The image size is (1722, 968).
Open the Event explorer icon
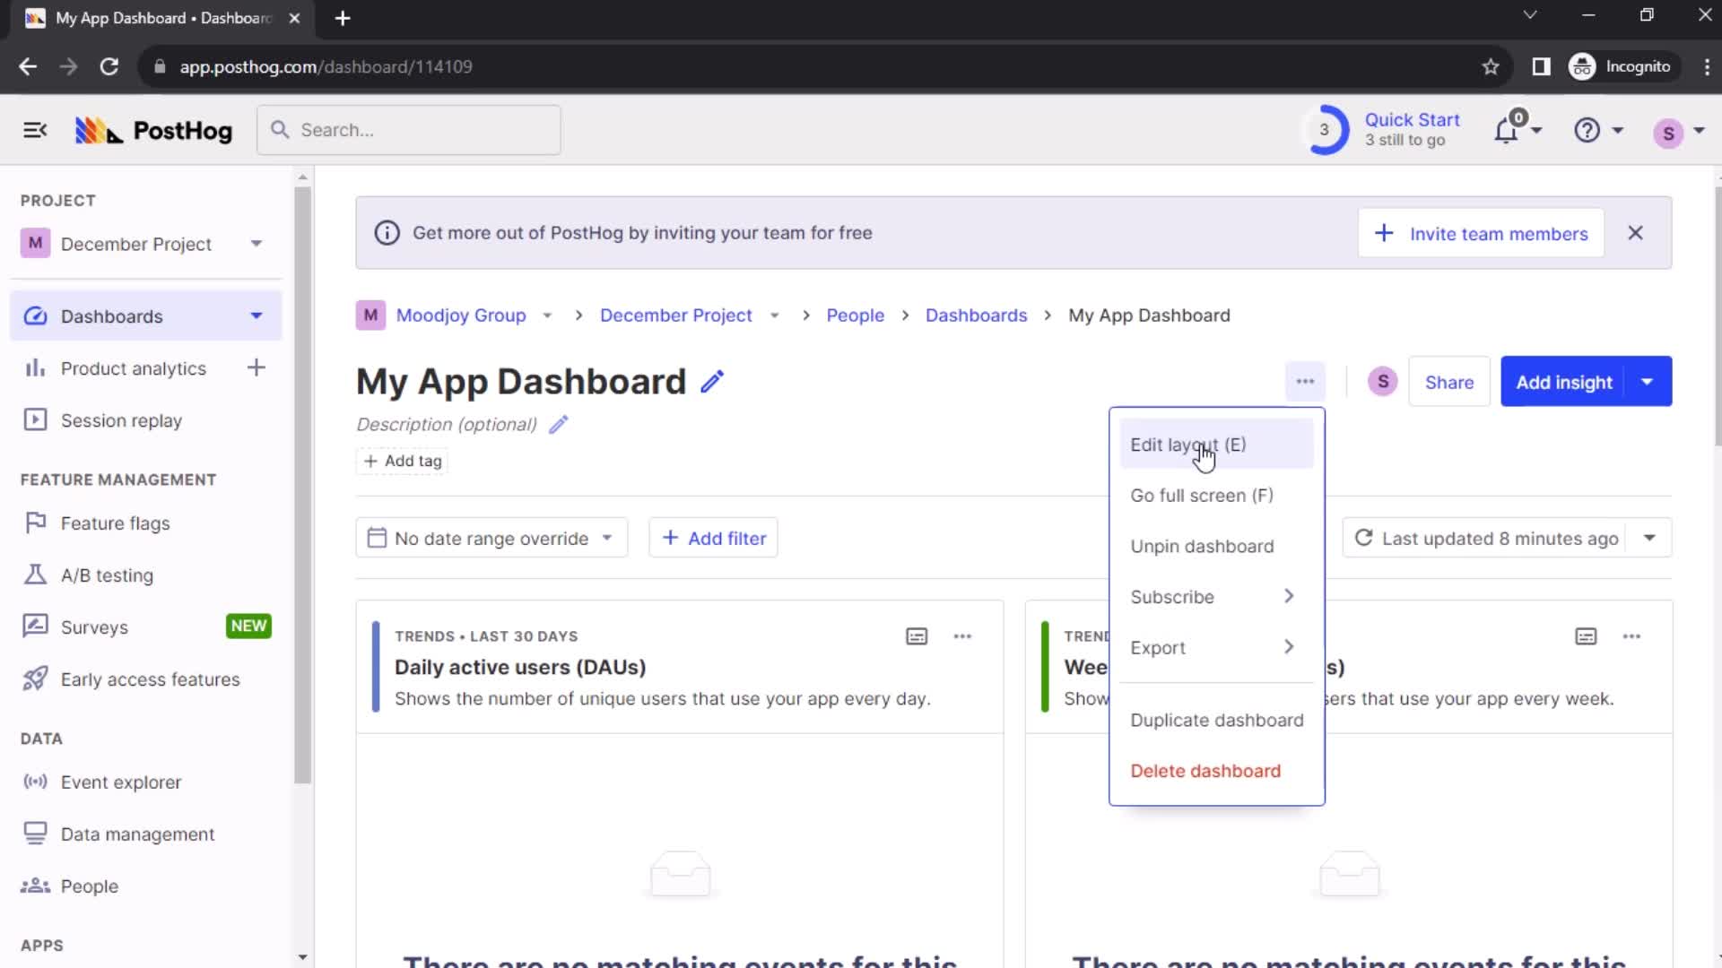[x=34, y=782]
